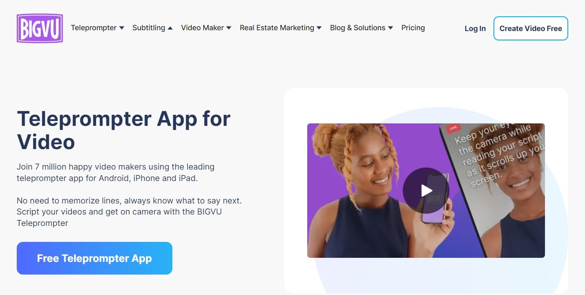Click the Teleprompter App for Video heading
This screenshot has width=585, height=295.
124,130
